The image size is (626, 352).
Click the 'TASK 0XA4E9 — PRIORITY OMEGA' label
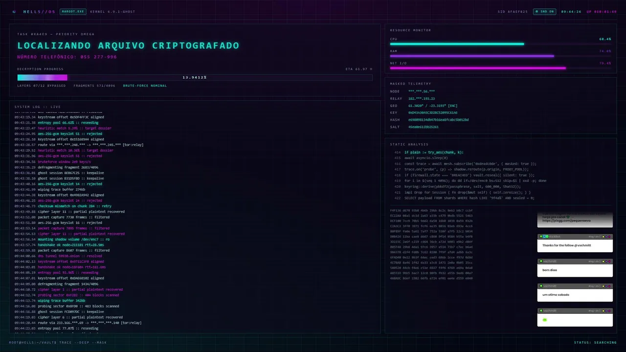(x=56, y=34)
